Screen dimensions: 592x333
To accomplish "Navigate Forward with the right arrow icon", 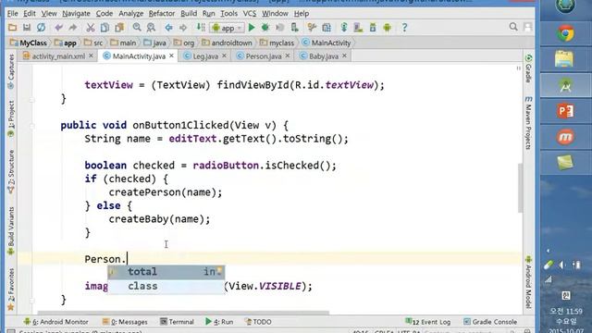I will 183,28.
